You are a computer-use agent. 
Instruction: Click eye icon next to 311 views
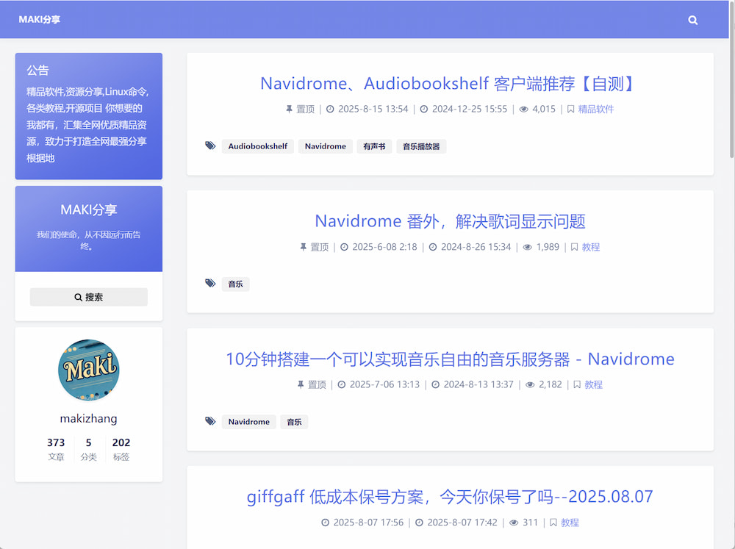pyautogui.click(x=514, y=523)
